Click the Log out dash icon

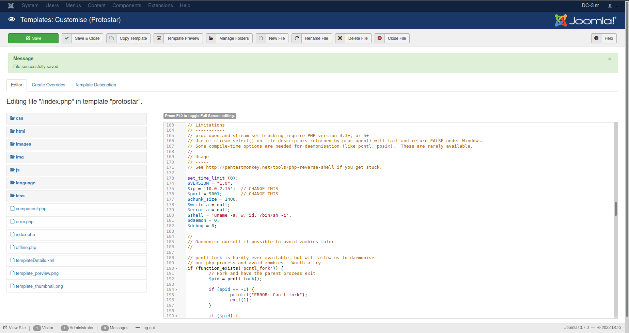click(138, 328)
